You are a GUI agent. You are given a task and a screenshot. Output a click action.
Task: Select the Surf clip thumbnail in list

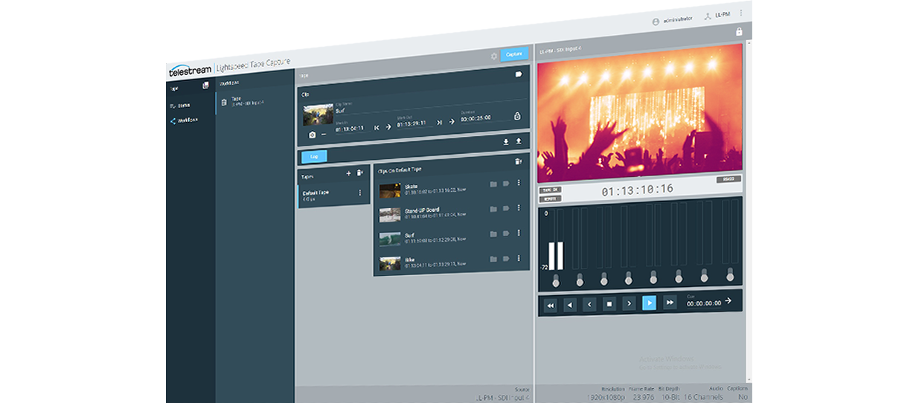click(x=390, y=239)
